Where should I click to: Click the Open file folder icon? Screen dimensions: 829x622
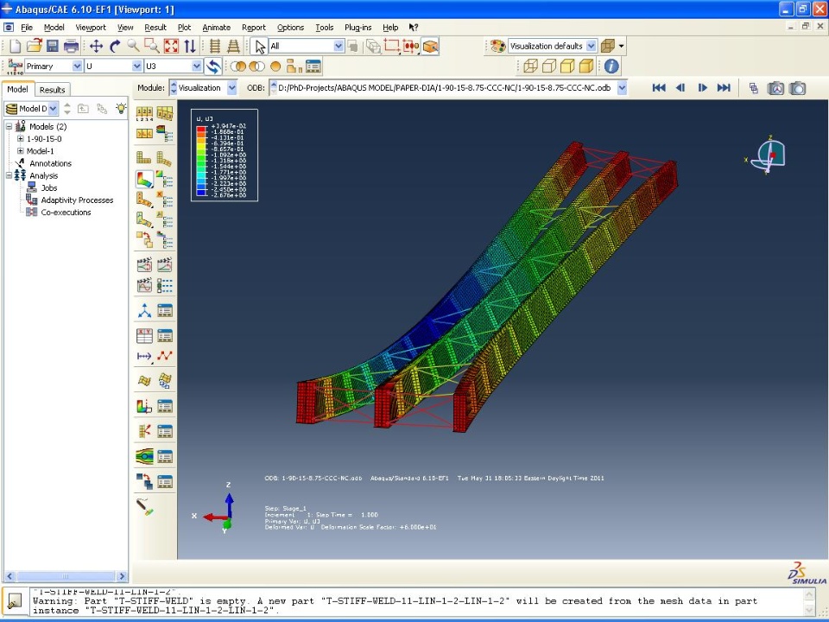34,46
